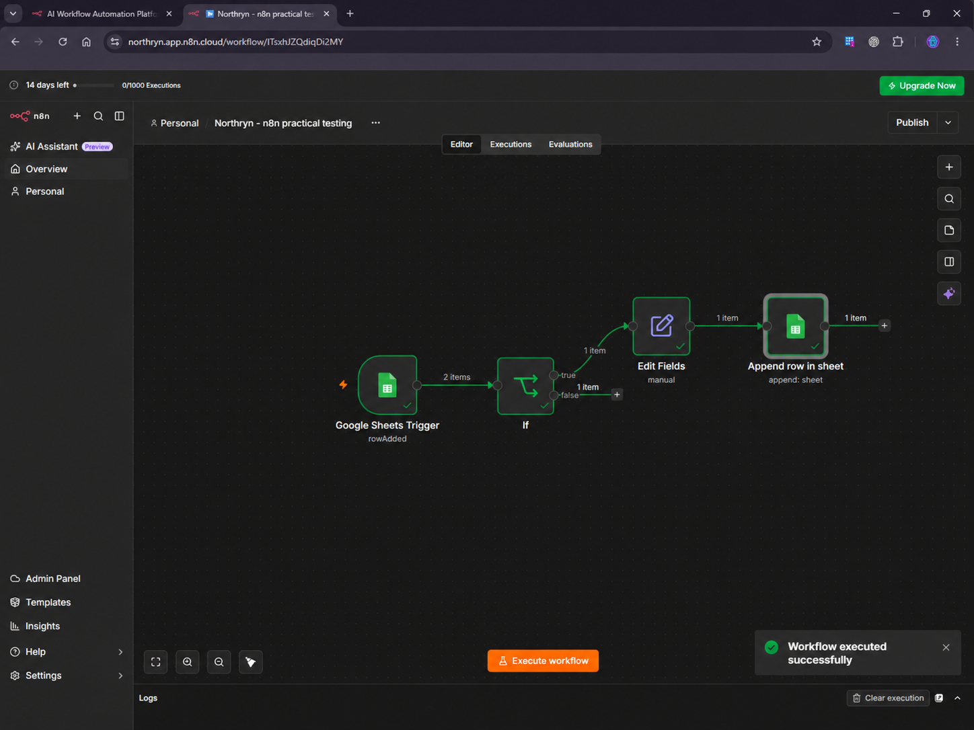Viewport: 974px width, 730px height.
Task: Select the Append row in sheet node
Action: [796, 326]
